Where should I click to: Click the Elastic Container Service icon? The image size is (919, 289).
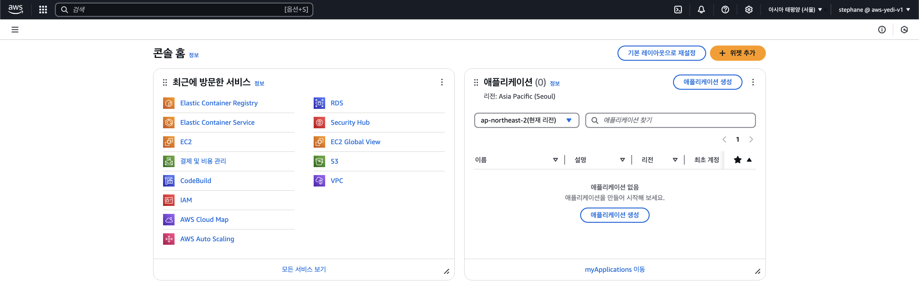169,123
